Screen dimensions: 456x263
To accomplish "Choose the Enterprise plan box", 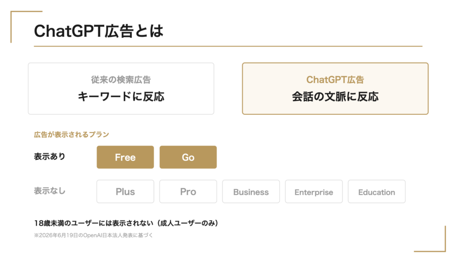I will point(313,191).
